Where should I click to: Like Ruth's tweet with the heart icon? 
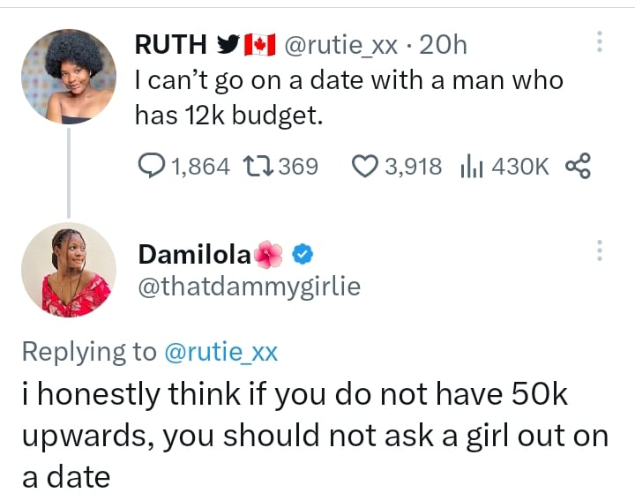[x=364, y=166]
